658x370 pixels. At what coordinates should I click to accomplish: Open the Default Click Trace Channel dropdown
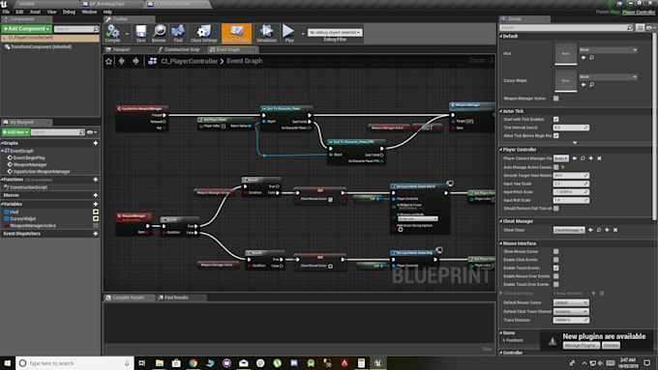coord(571,311)
